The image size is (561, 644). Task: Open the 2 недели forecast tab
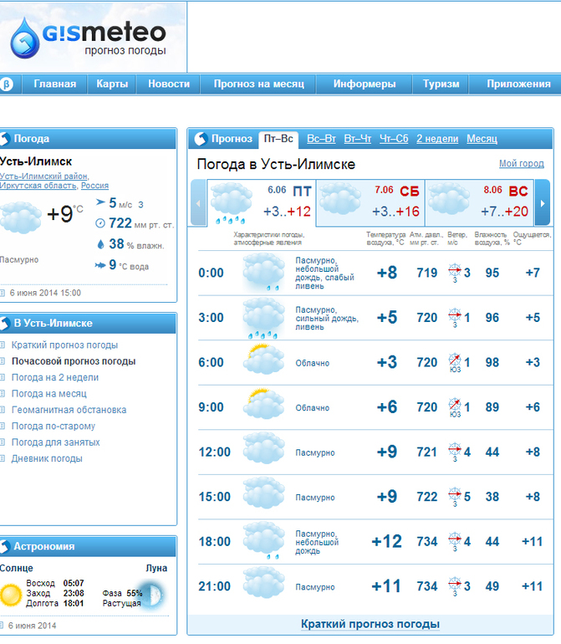pos(437,139)
